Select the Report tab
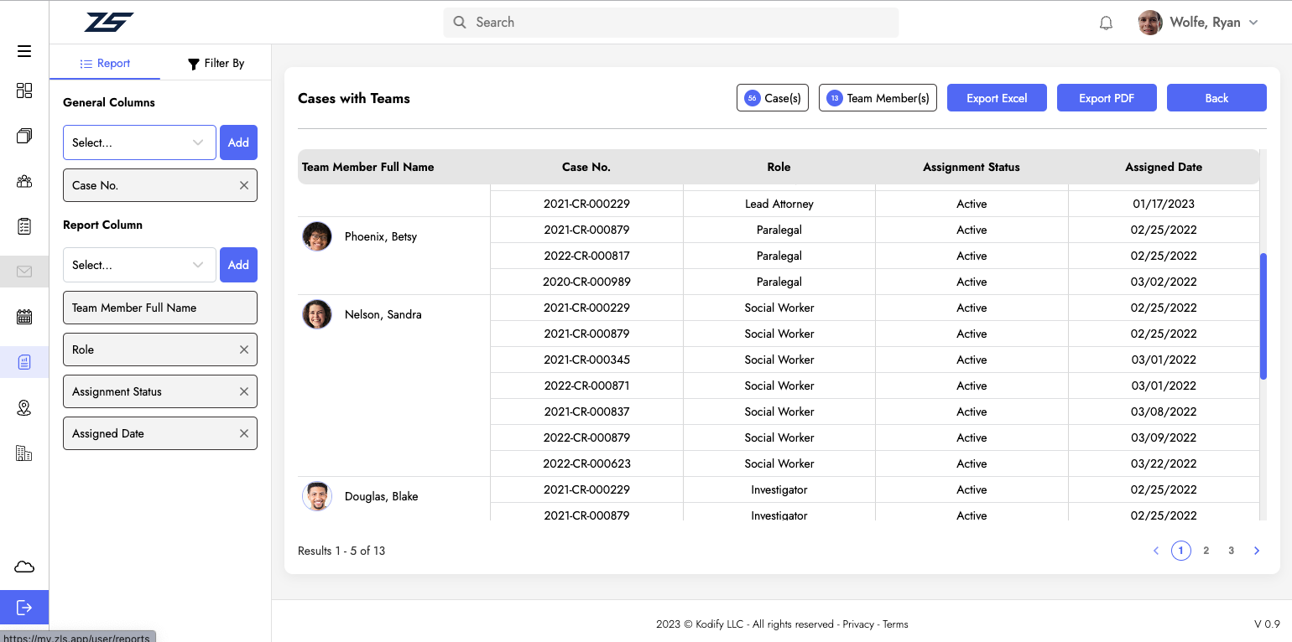 coord(105,63)
